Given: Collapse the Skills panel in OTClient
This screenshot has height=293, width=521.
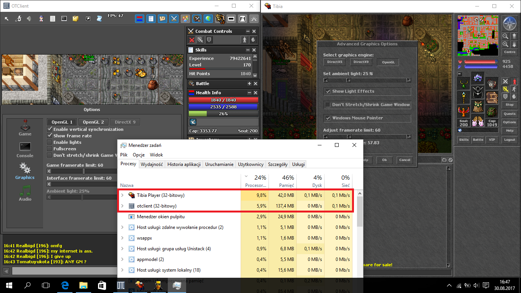Looking at the screenshot, I should coord(248,50).
